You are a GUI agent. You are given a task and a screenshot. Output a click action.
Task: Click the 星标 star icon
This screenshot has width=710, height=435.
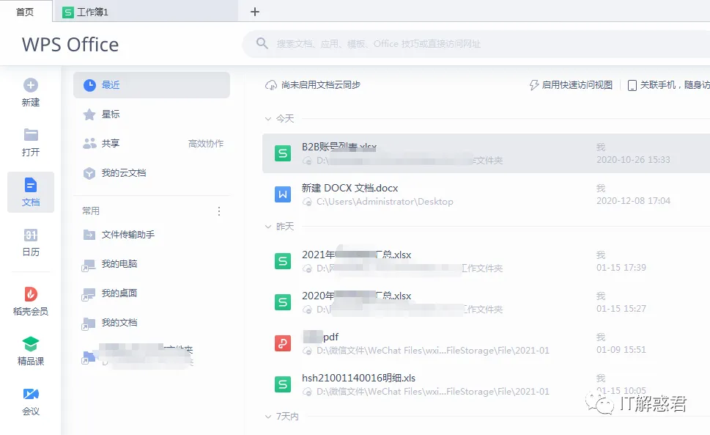pos(89,114)
